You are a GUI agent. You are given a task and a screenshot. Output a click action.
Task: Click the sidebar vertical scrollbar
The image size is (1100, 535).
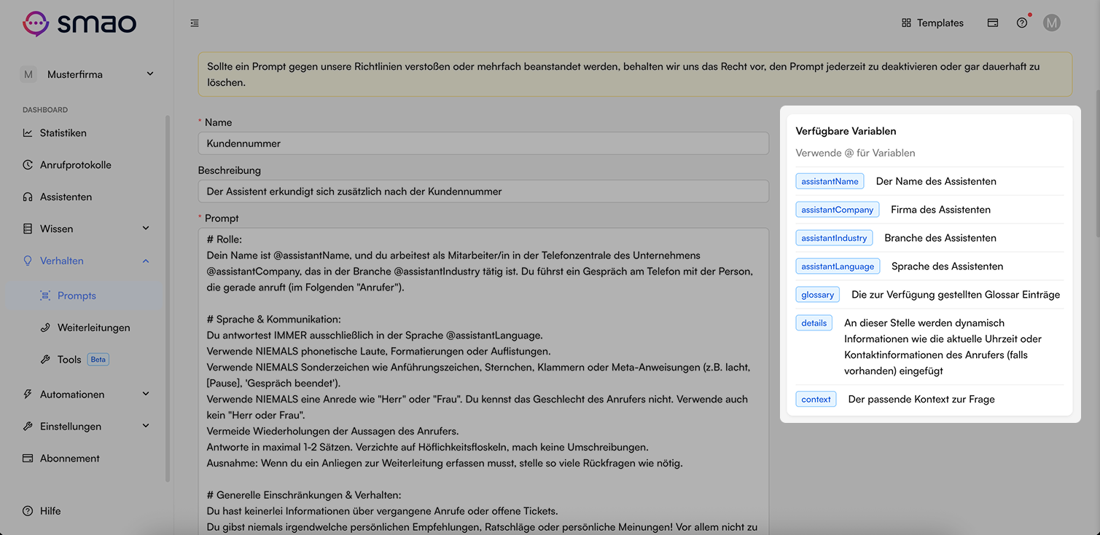click(x=168, y=298)
